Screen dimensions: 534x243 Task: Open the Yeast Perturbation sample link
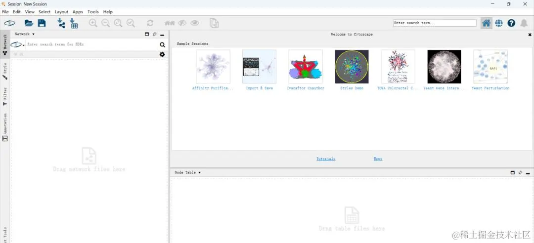point(490,88)
